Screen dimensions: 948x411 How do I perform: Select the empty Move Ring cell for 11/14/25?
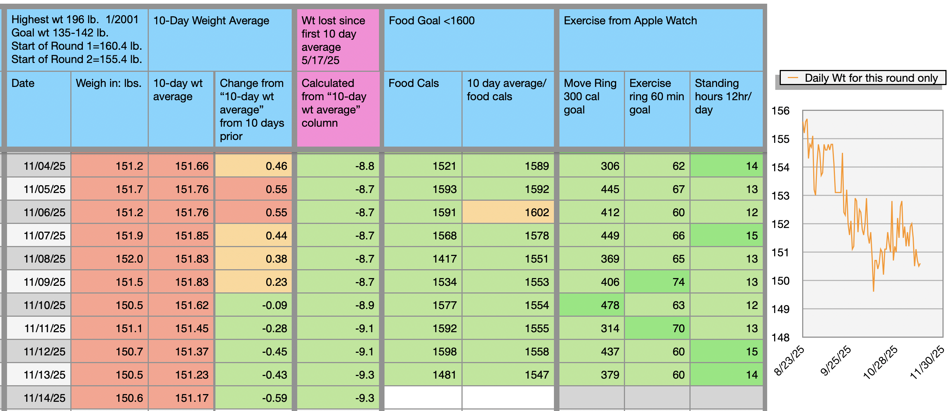pos(591,398)
